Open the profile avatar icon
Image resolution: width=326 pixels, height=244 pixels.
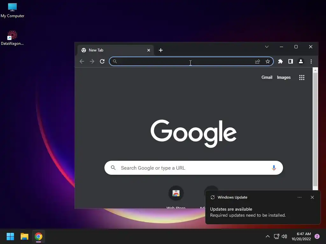click(301, 61)
